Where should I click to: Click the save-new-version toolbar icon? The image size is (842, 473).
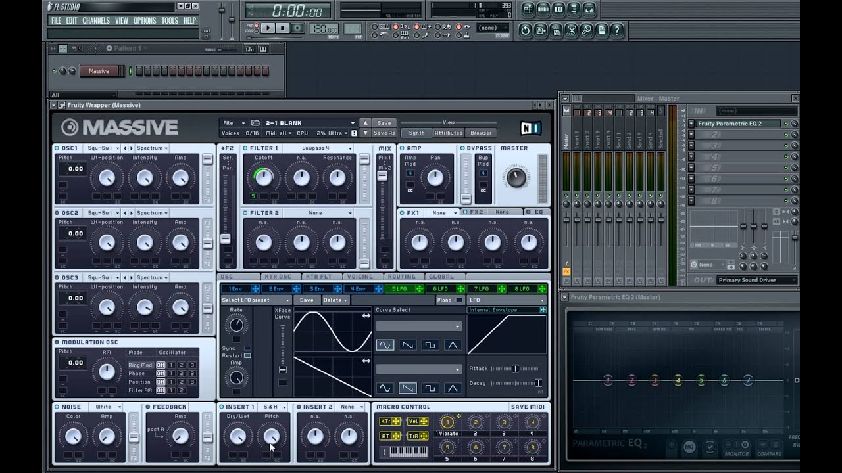click(x=540, y=30)
